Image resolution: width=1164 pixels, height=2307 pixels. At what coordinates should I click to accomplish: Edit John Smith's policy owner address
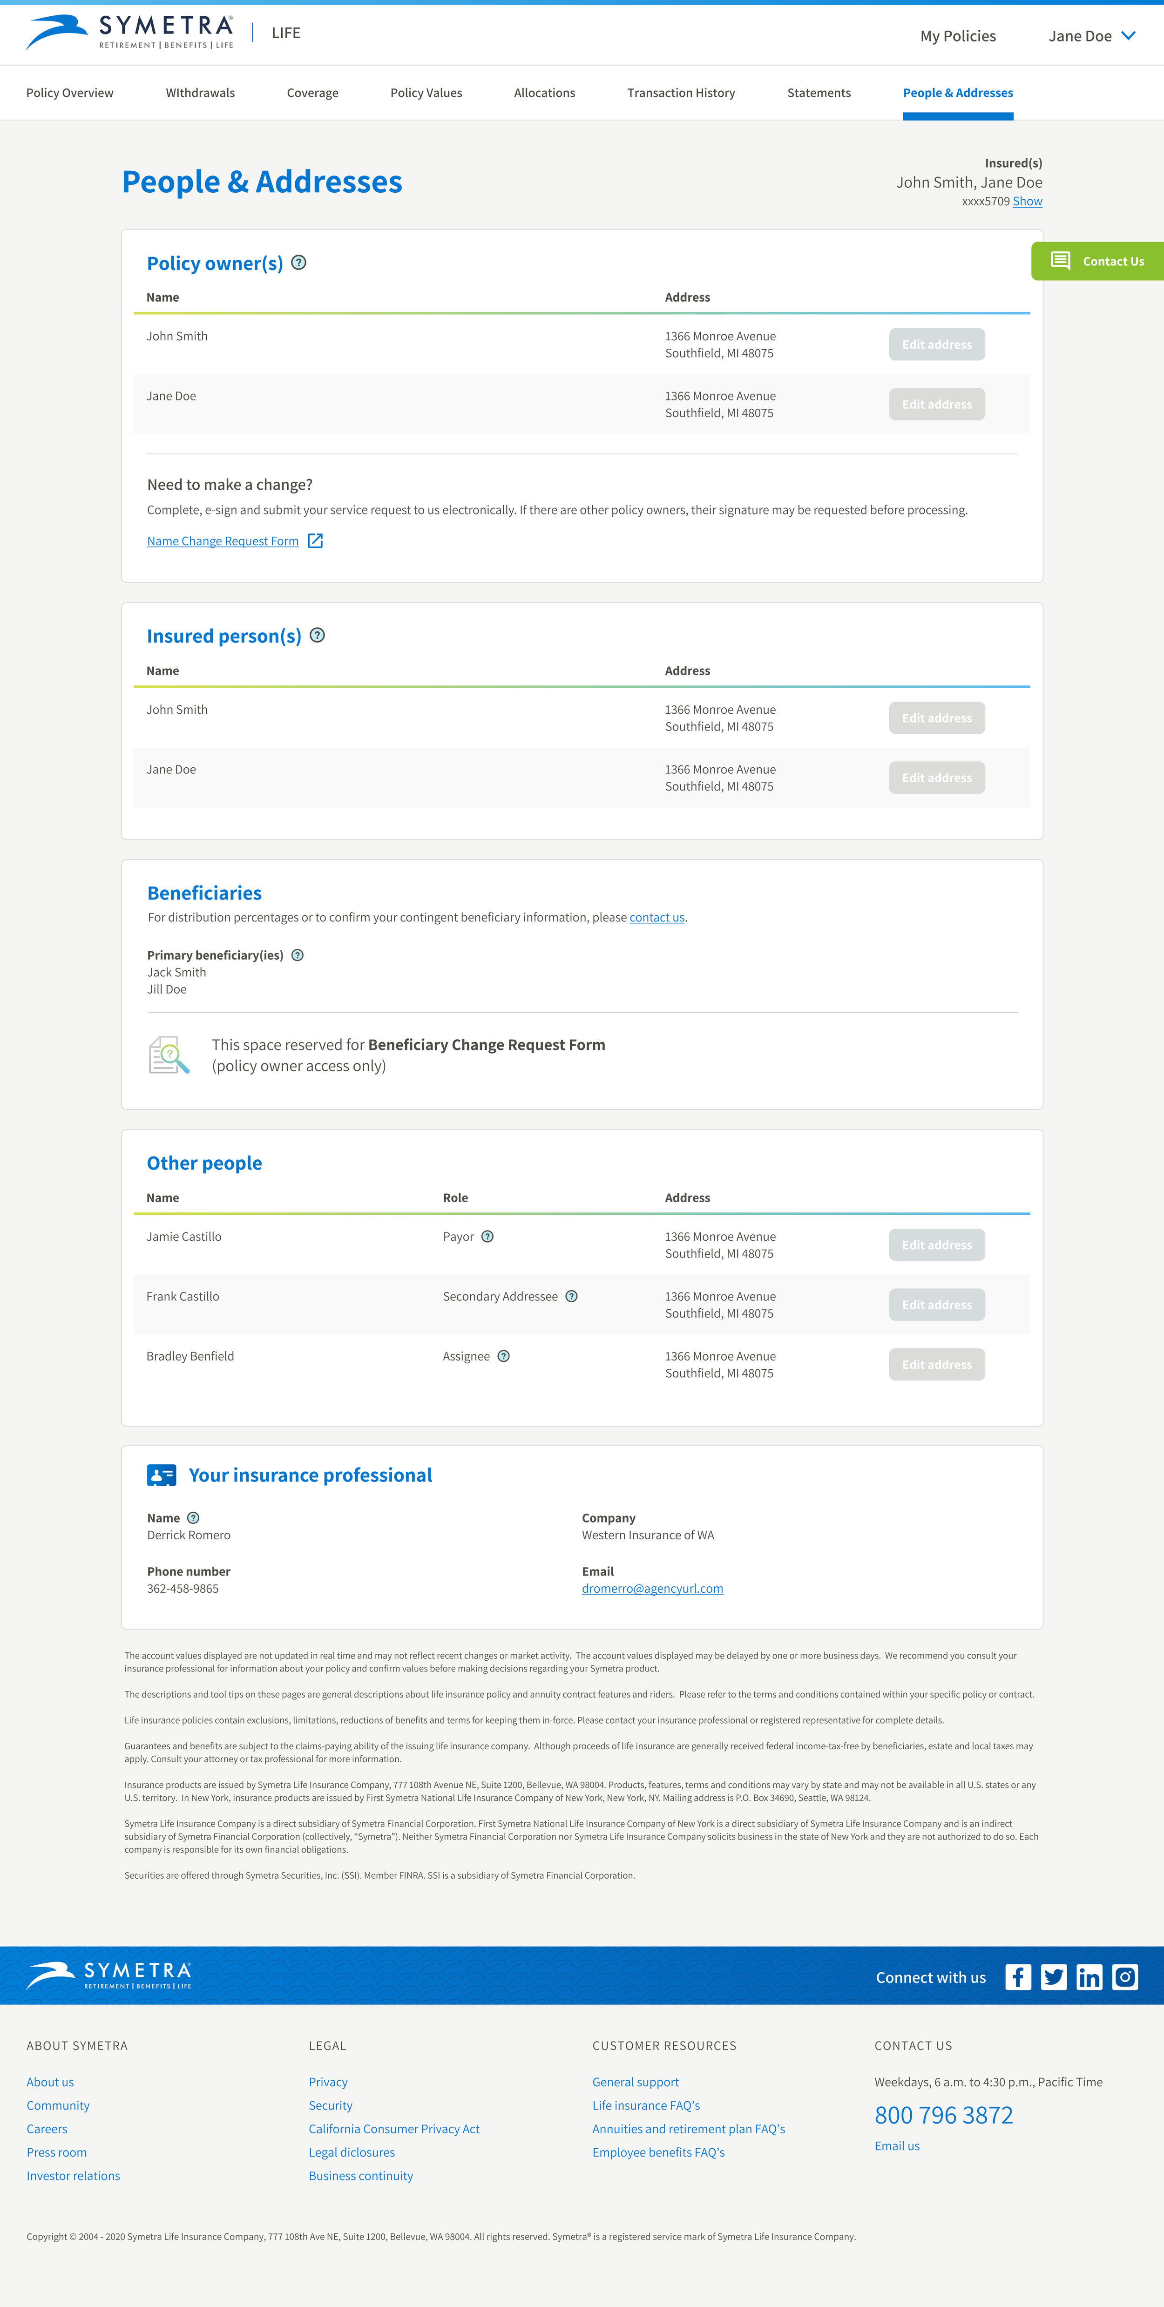click(937, 344)
